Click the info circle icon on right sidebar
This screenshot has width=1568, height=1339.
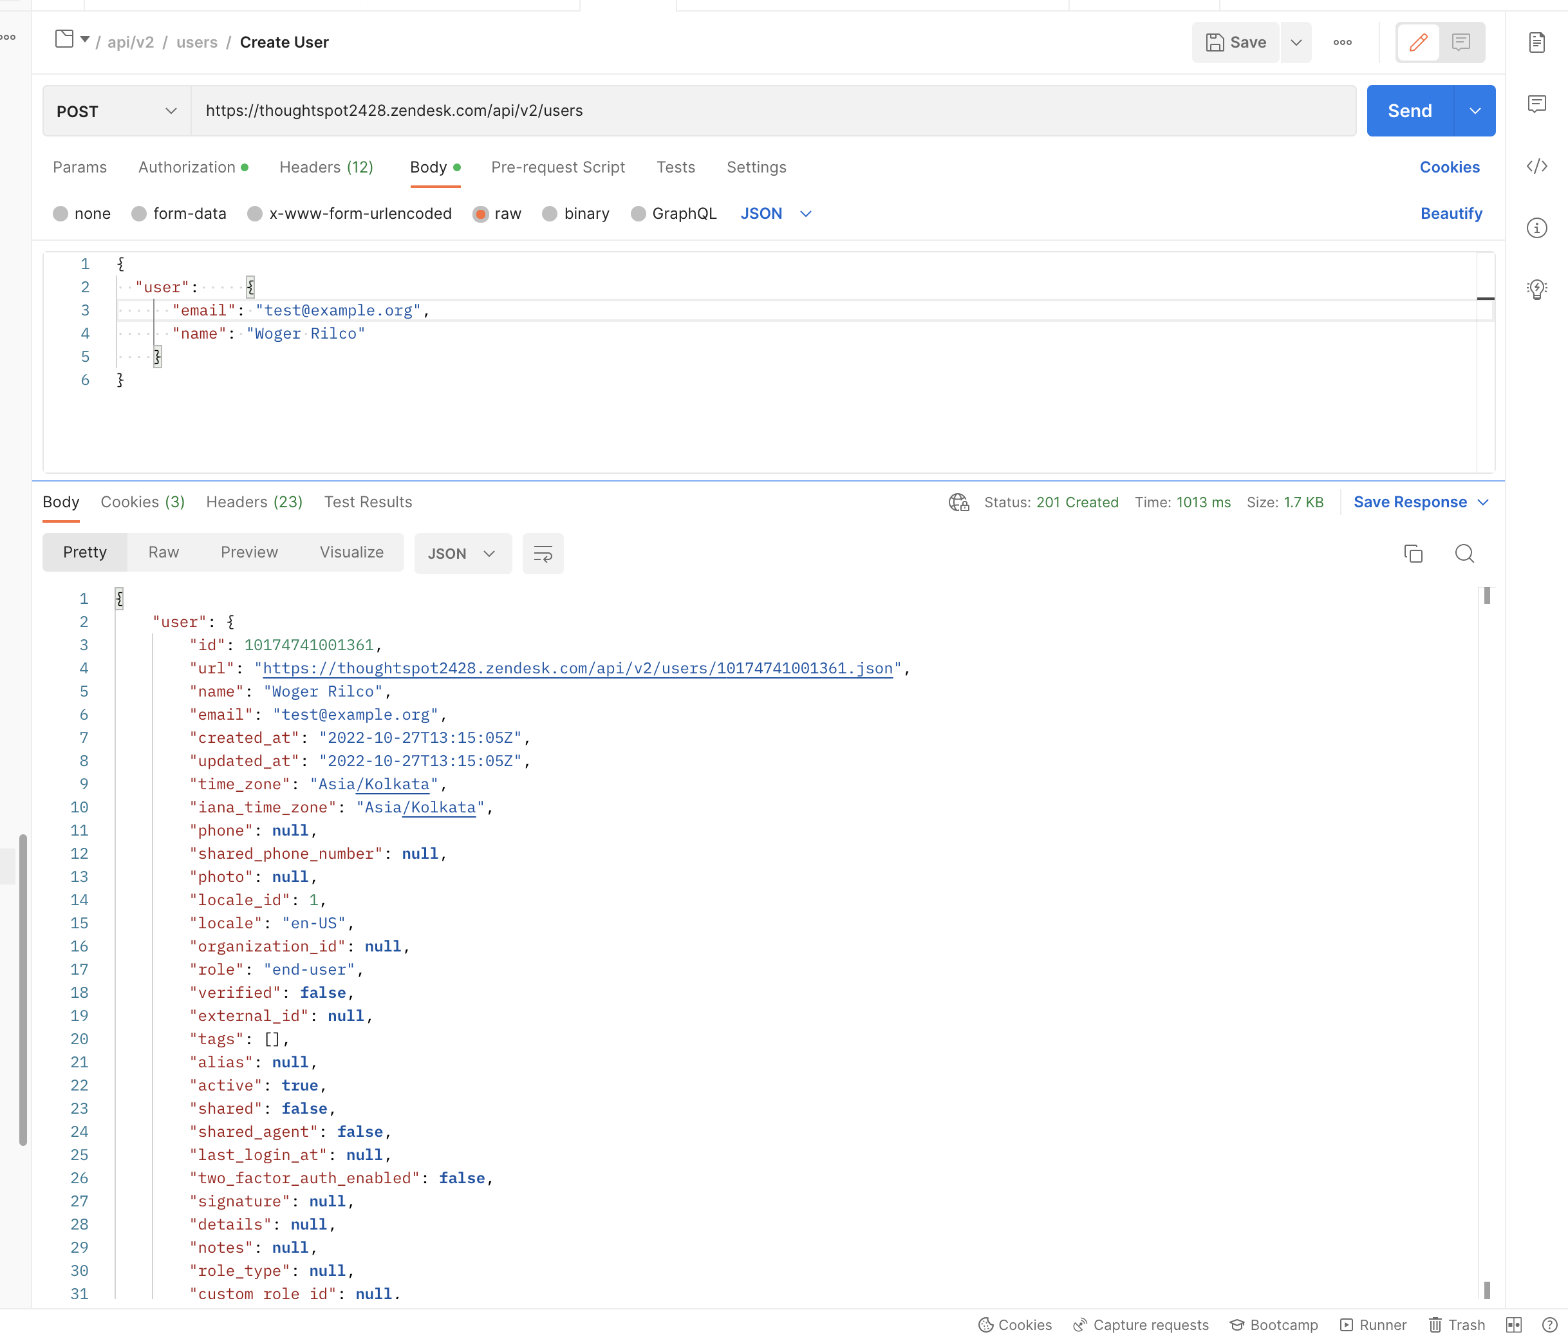tap(1538, 227)
